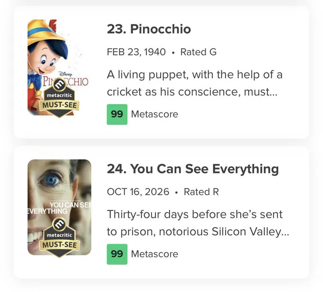The height and width of the screenshot is (292, 323).
Task: Open '24. You Can See Everything' title
Action: coord(193,169)
